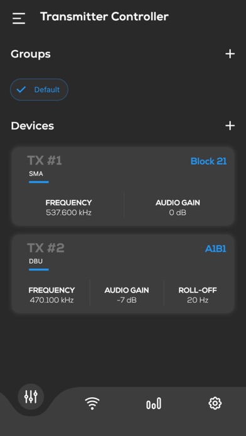Select Block 21 label on TX #1
The height and width of the screenshot is (436, 246).
click(x=208, y=161)
